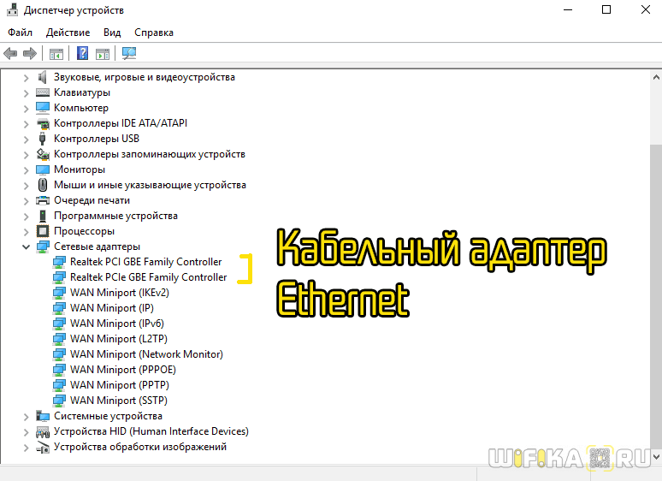662x481 pixels.
Task: Select Мыши и иные указывающие устройства
Action: click(150, 185)
